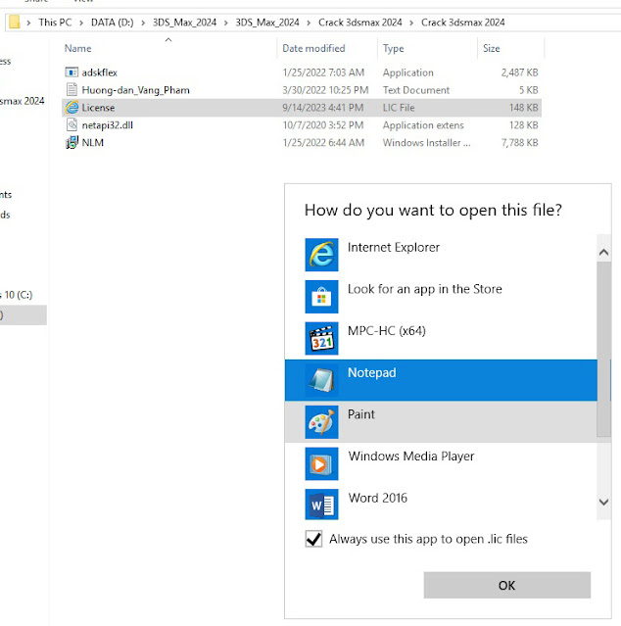Select the License file name
621x626 pixels.
tap(98, 108)
